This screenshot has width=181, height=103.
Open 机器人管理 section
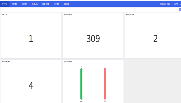(46, 4)
